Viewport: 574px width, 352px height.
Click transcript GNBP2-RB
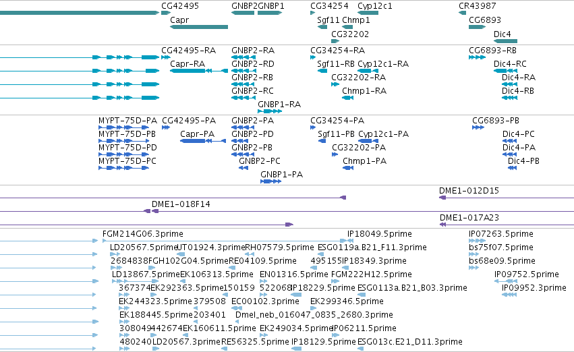point(252,78)
